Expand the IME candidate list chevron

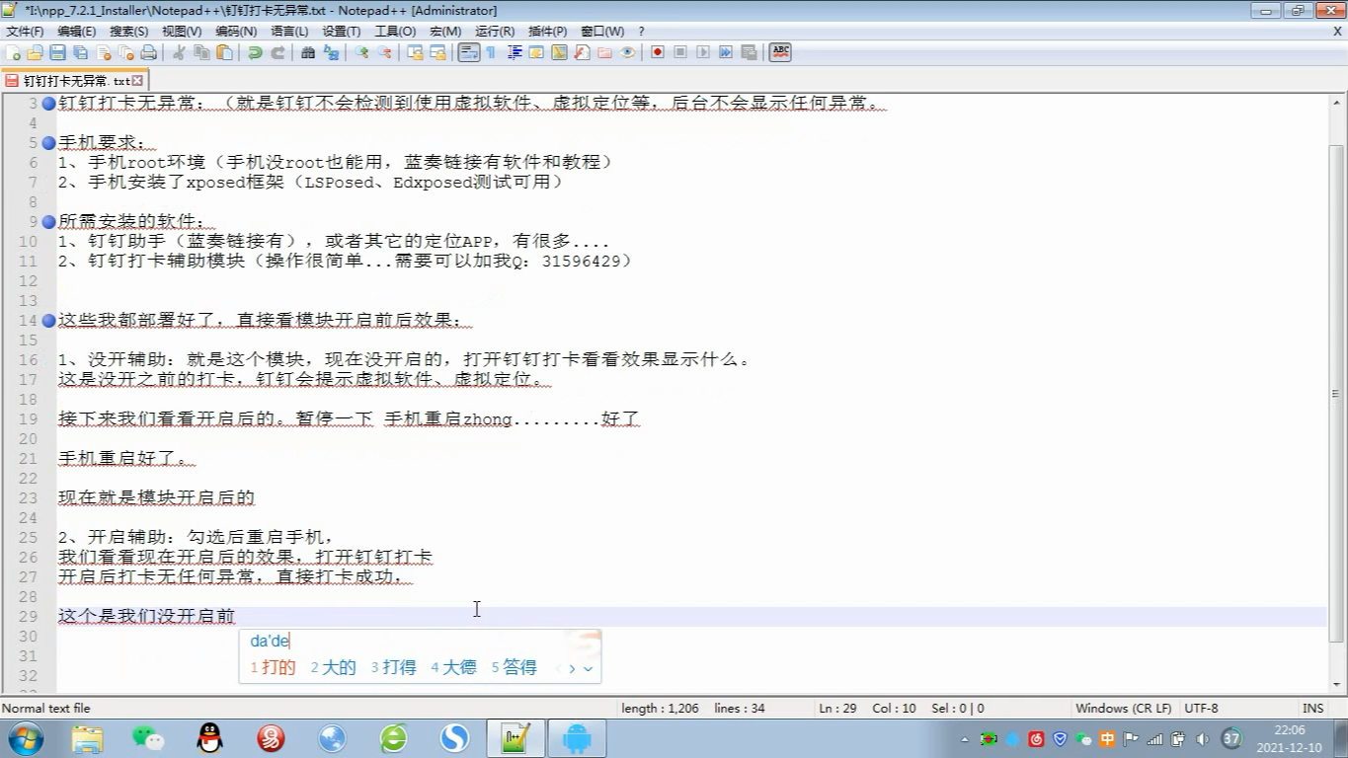[x=588, y=669]
